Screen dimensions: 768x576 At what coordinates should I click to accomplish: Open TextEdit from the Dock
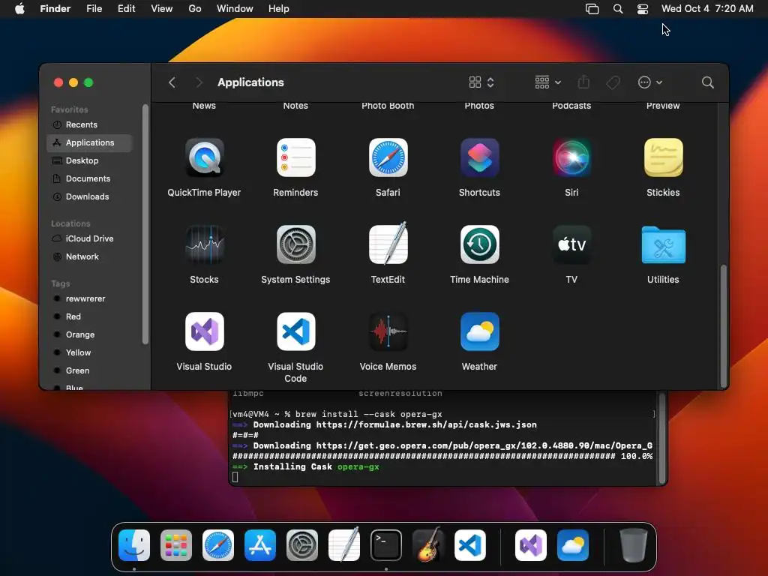344,544
